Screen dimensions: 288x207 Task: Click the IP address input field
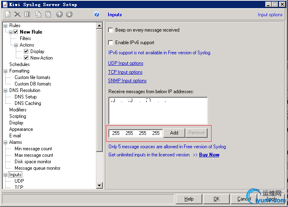pos(136,133)
